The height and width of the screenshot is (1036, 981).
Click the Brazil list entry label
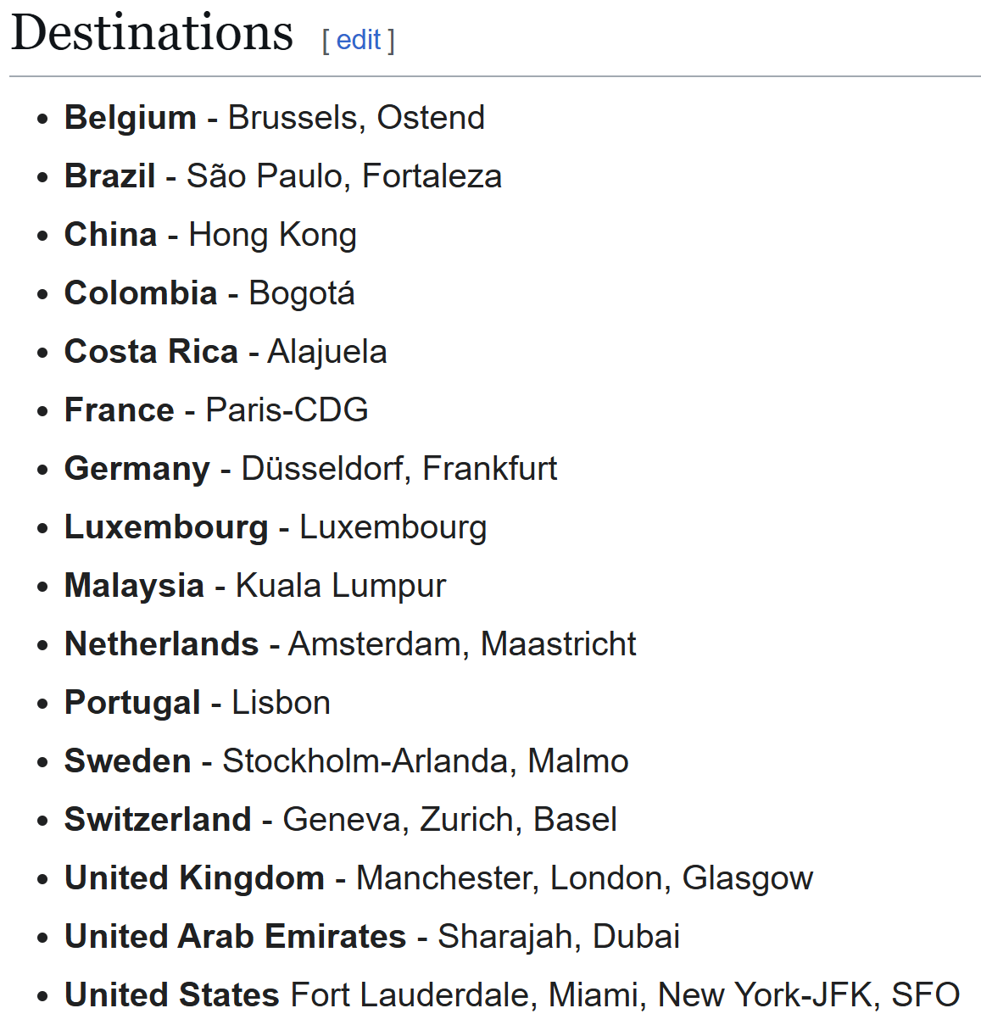tap(110, 176)
